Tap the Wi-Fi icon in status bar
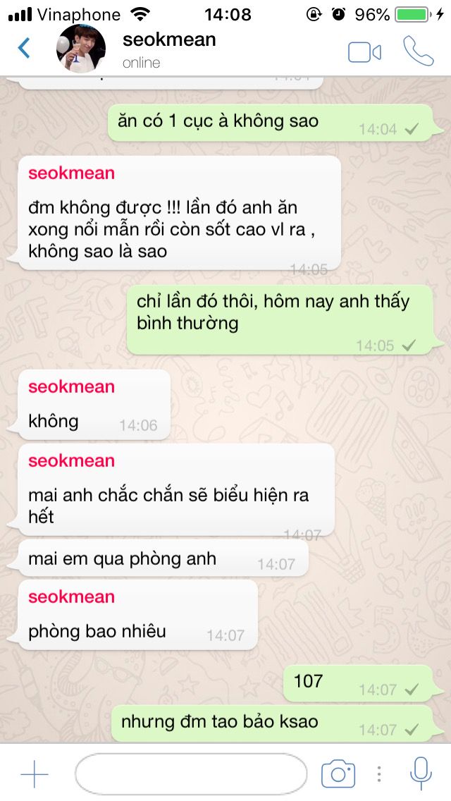 tap(140, 14)
